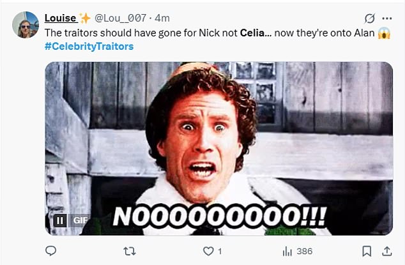Viewport: 405px width, 265px height.
Task: Click the tweet text about the traitors
Action: click(192, 33)
